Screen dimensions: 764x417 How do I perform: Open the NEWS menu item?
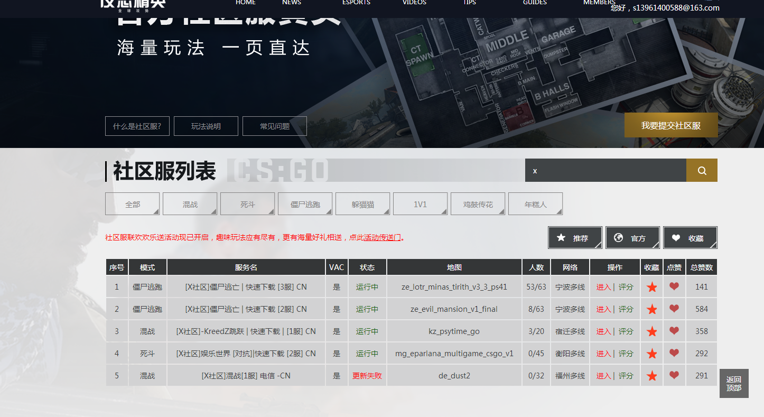point(291,3)
